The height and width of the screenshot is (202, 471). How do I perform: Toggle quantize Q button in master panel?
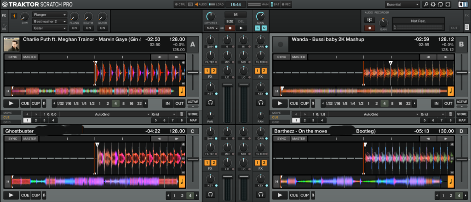pyautogui.click(x=264, y=28)
